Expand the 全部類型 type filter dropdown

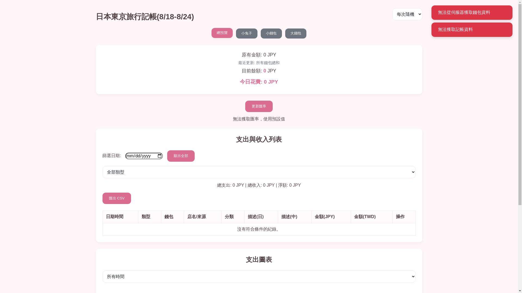pyautogui.click(x=259, y=172)
